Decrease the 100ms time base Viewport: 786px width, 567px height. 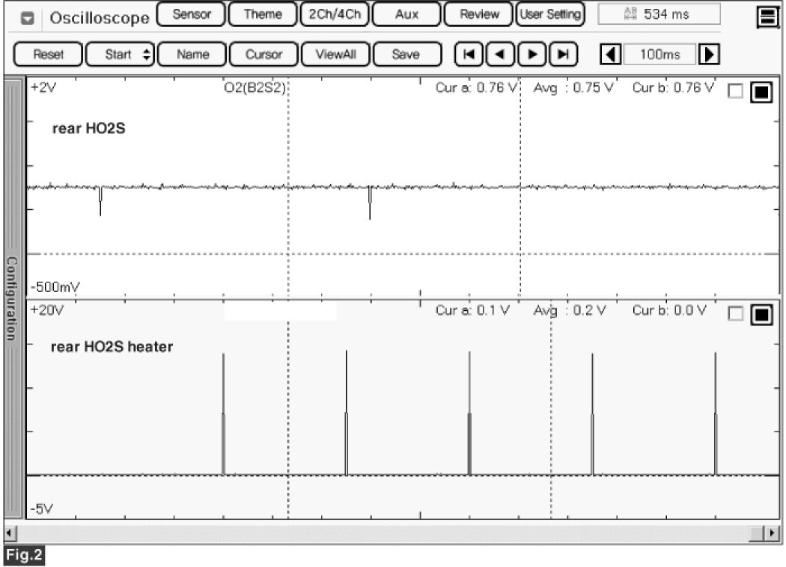point(612,55)
